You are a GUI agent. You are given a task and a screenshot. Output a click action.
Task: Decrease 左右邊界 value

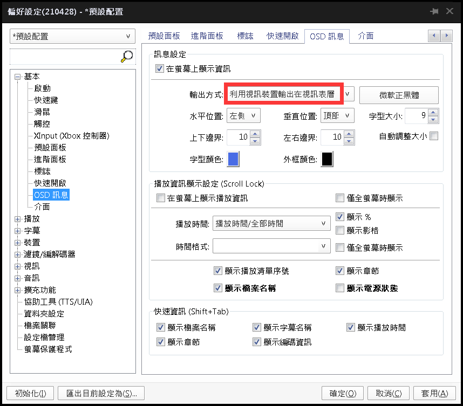coord(349,141)
